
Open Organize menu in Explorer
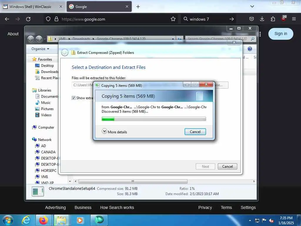tap(40, 49)
